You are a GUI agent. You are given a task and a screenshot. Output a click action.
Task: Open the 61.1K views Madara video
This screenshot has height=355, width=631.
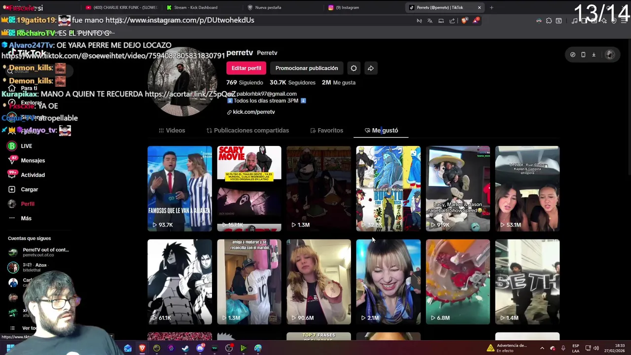click(179, 282)
